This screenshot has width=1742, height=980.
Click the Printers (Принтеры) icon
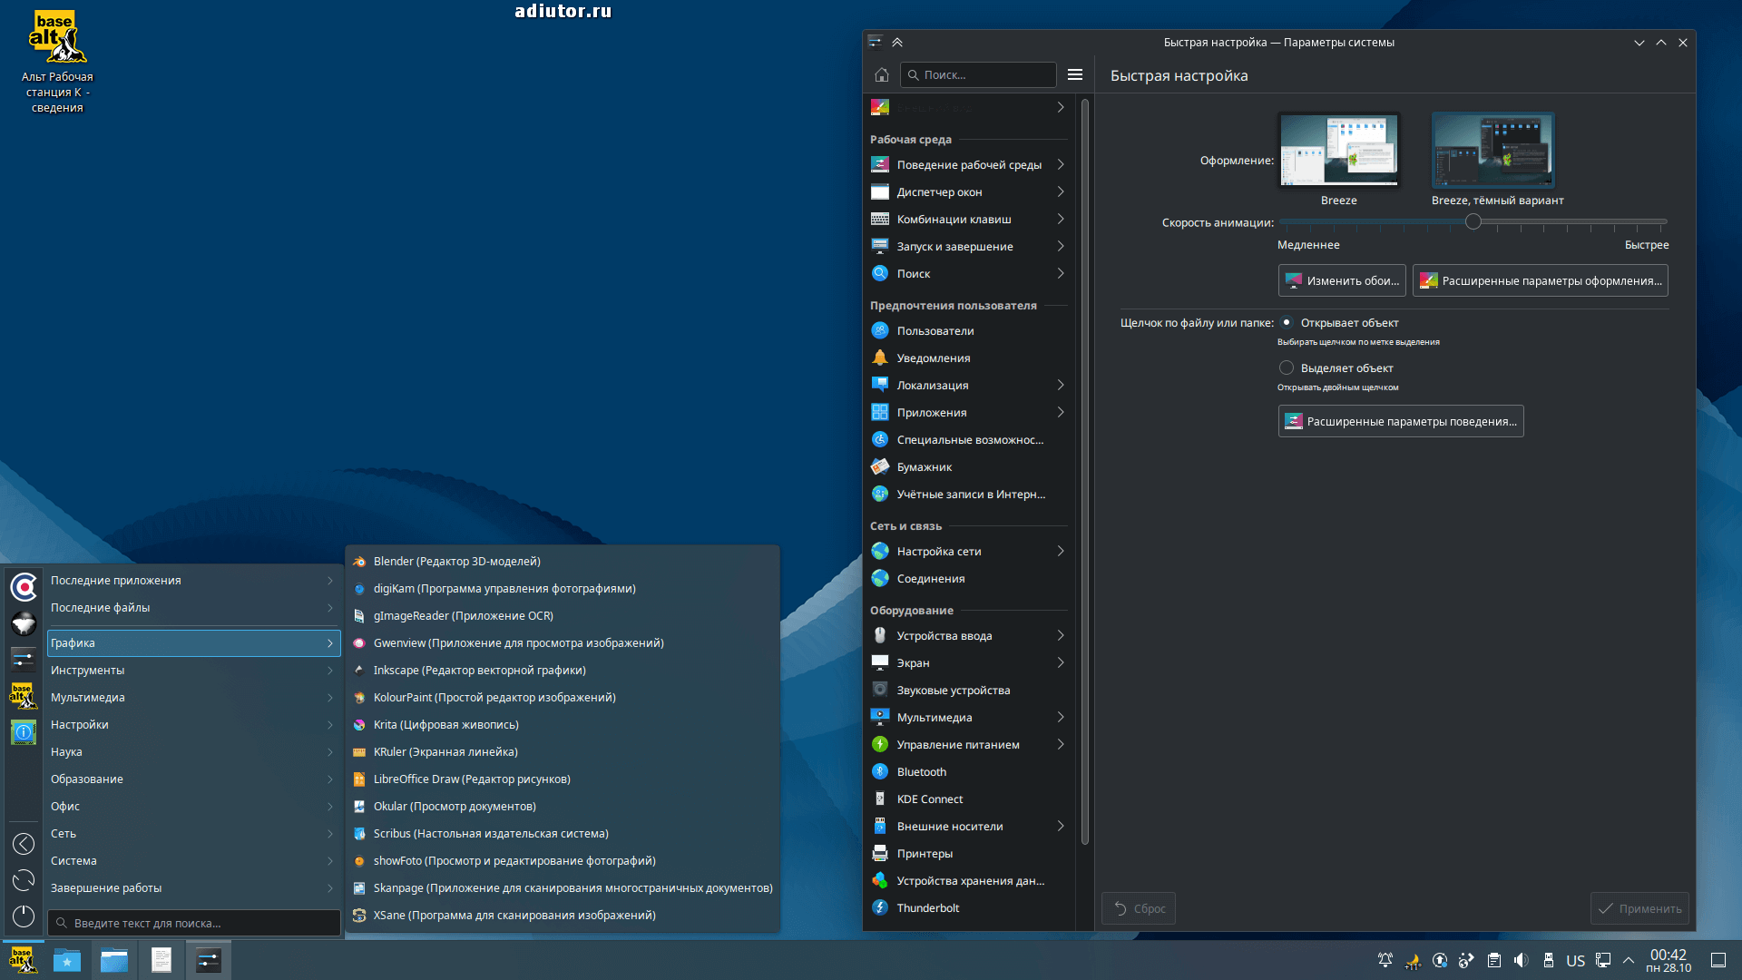880,854
